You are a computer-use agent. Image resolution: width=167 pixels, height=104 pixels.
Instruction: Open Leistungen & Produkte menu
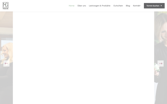pyautogui.click(x=100, y=6)
